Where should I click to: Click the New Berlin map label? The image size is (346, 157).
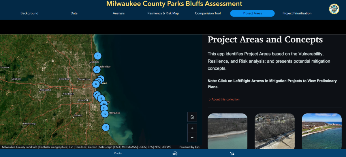point(69,94)
